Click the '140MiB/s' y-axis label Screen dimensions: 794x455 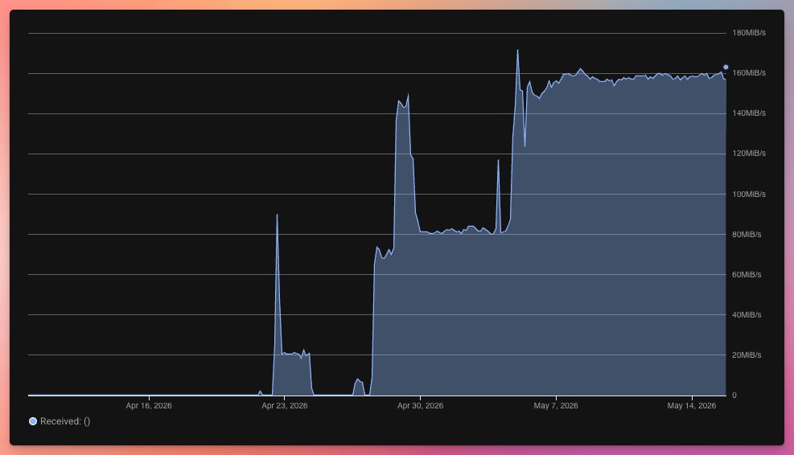(749, 113)
